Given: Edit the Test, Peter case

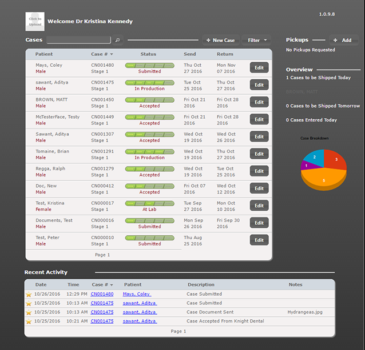Looking at the screenshot, I should click(x=259, y=240).
